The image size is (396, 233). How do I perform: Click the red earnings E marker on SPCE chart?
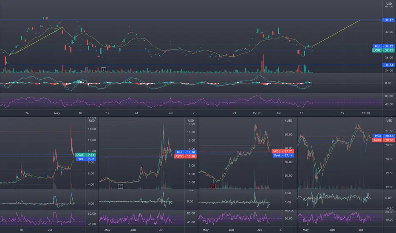pyautogui.click(x=213, y=186)
